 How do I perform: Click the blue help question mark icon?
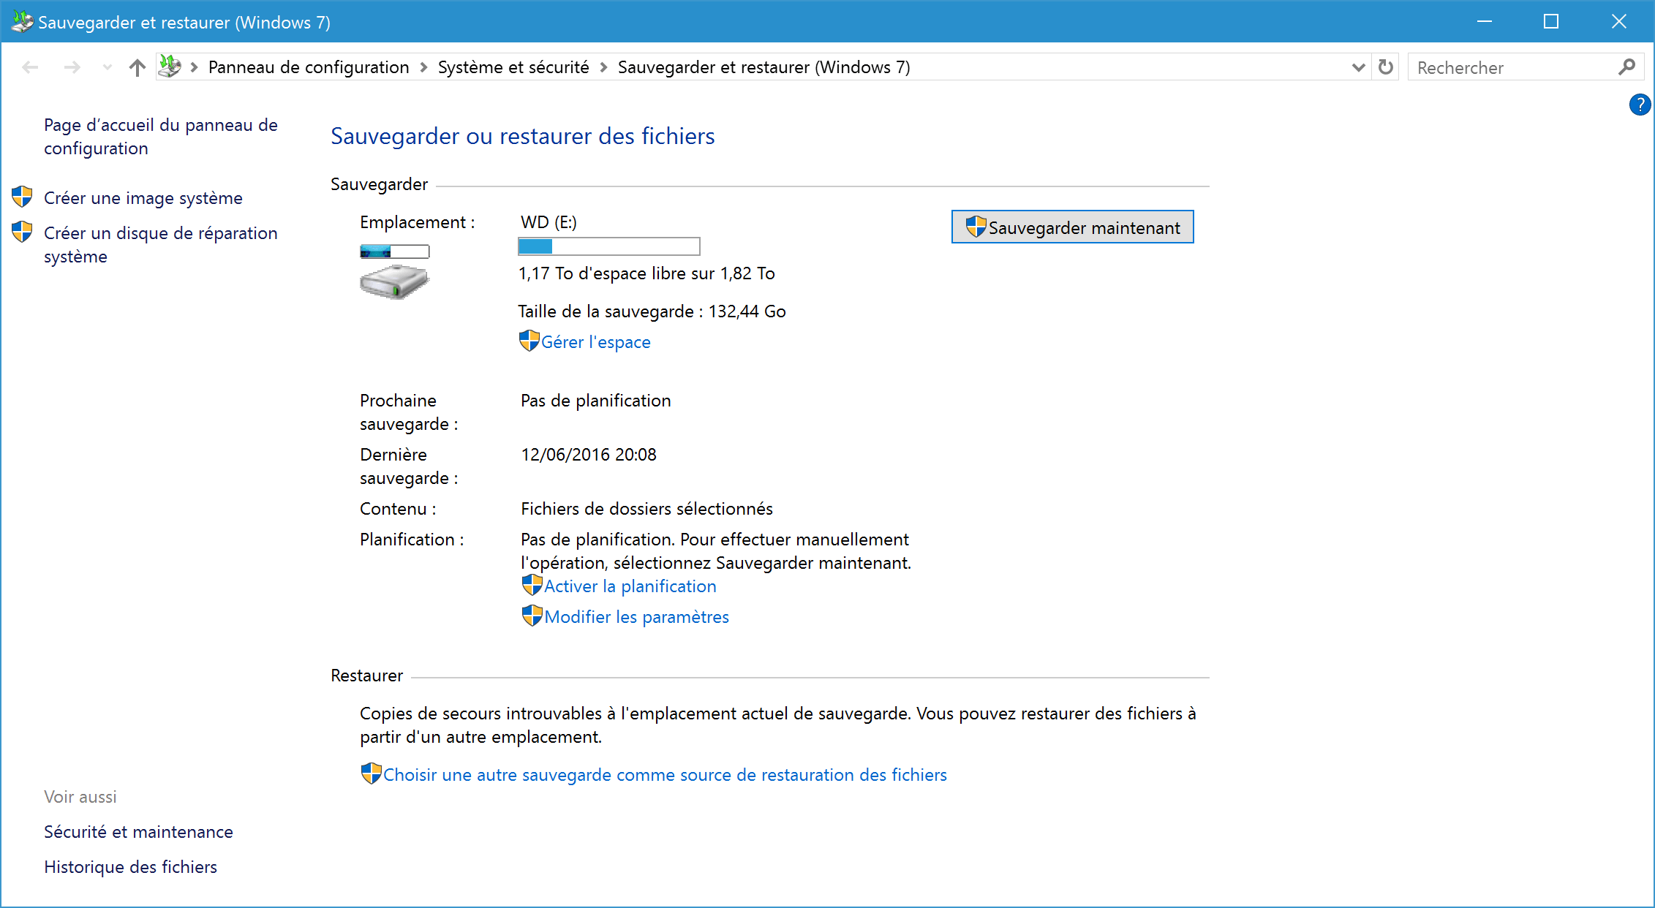1639,105
